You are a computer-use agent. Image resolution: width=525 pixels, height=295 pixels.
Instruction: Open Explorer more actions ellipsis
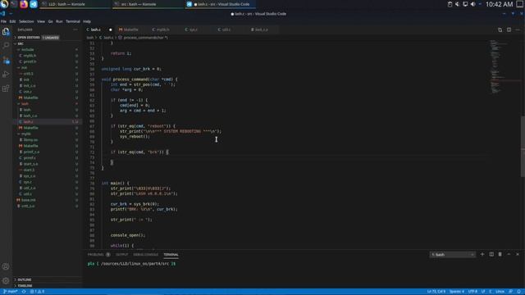pyautogui.click(x=75, y=29)
